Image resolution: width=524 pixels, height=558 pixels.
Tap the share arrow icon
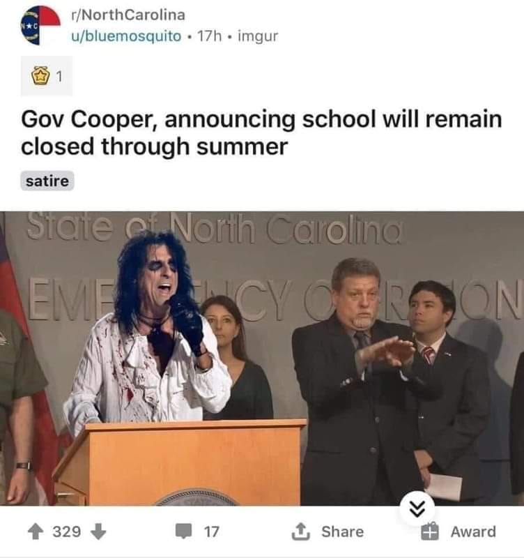pyautogui.click(x=301, y=531)
